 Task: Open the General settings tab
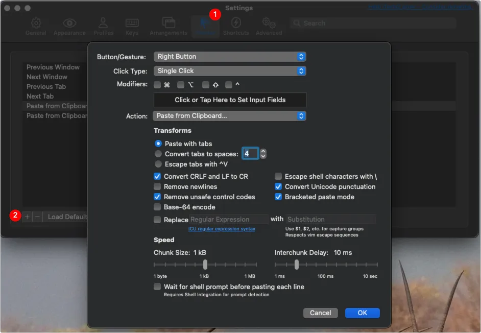tap(36, 27)
